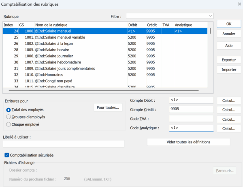243x187 pixels.
Task: Toggle 'Comptabilisation sécurisée' checkbox
Action: point(7,155)
